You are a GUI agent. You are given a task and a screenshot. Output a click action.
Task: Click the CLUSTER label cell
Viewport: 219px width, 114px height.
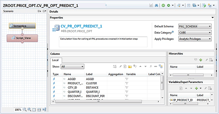click(x=91, y=83)
